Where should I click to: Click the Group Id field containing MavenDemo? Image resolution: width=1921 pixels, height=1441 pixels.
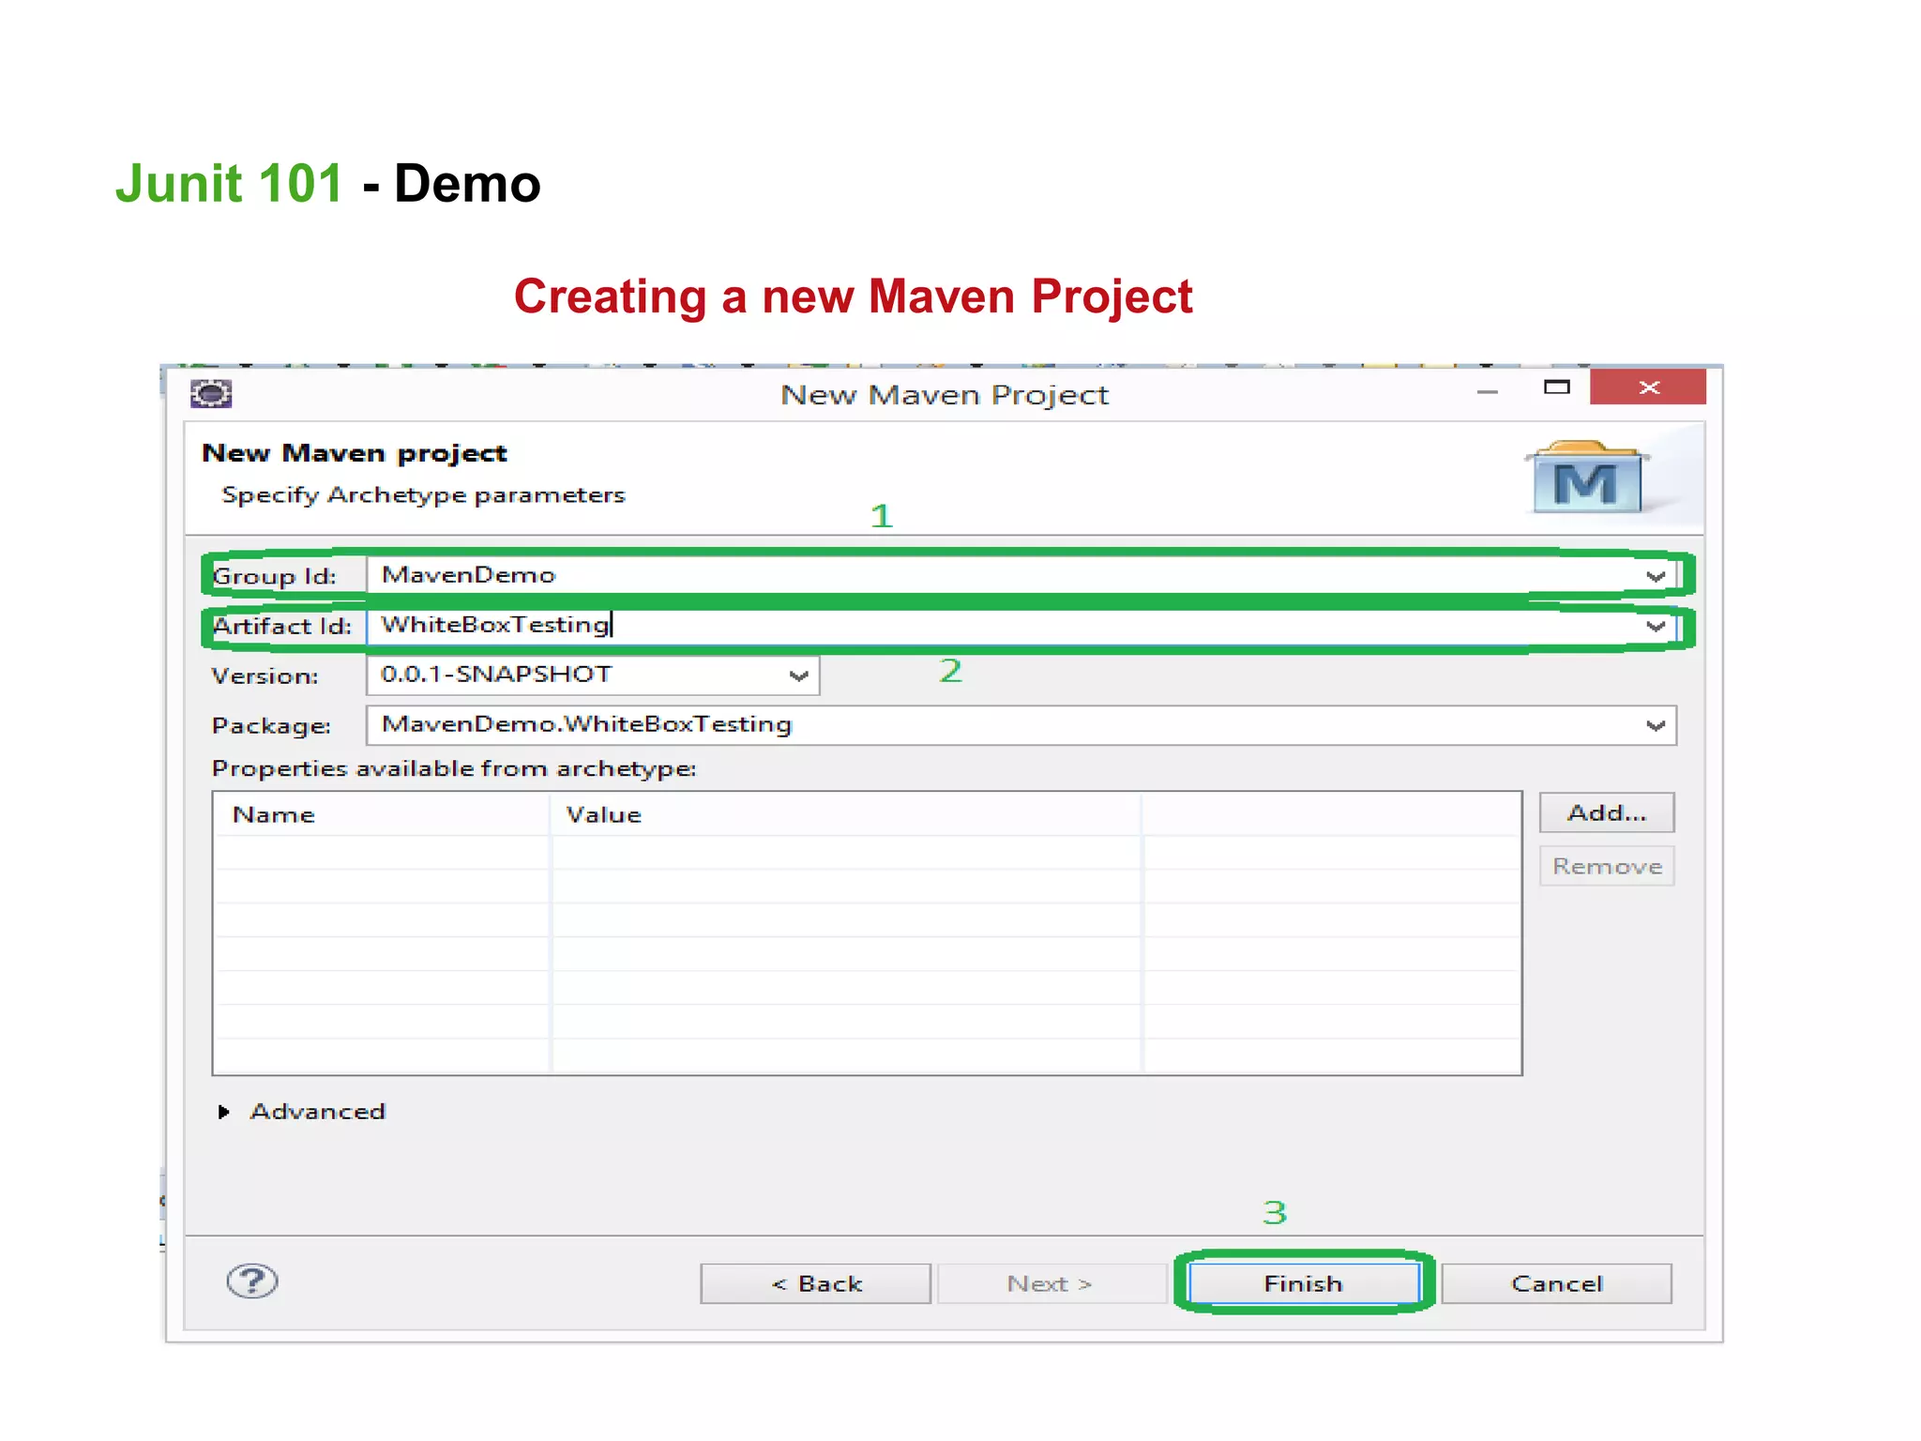[x=1021, y=575]
